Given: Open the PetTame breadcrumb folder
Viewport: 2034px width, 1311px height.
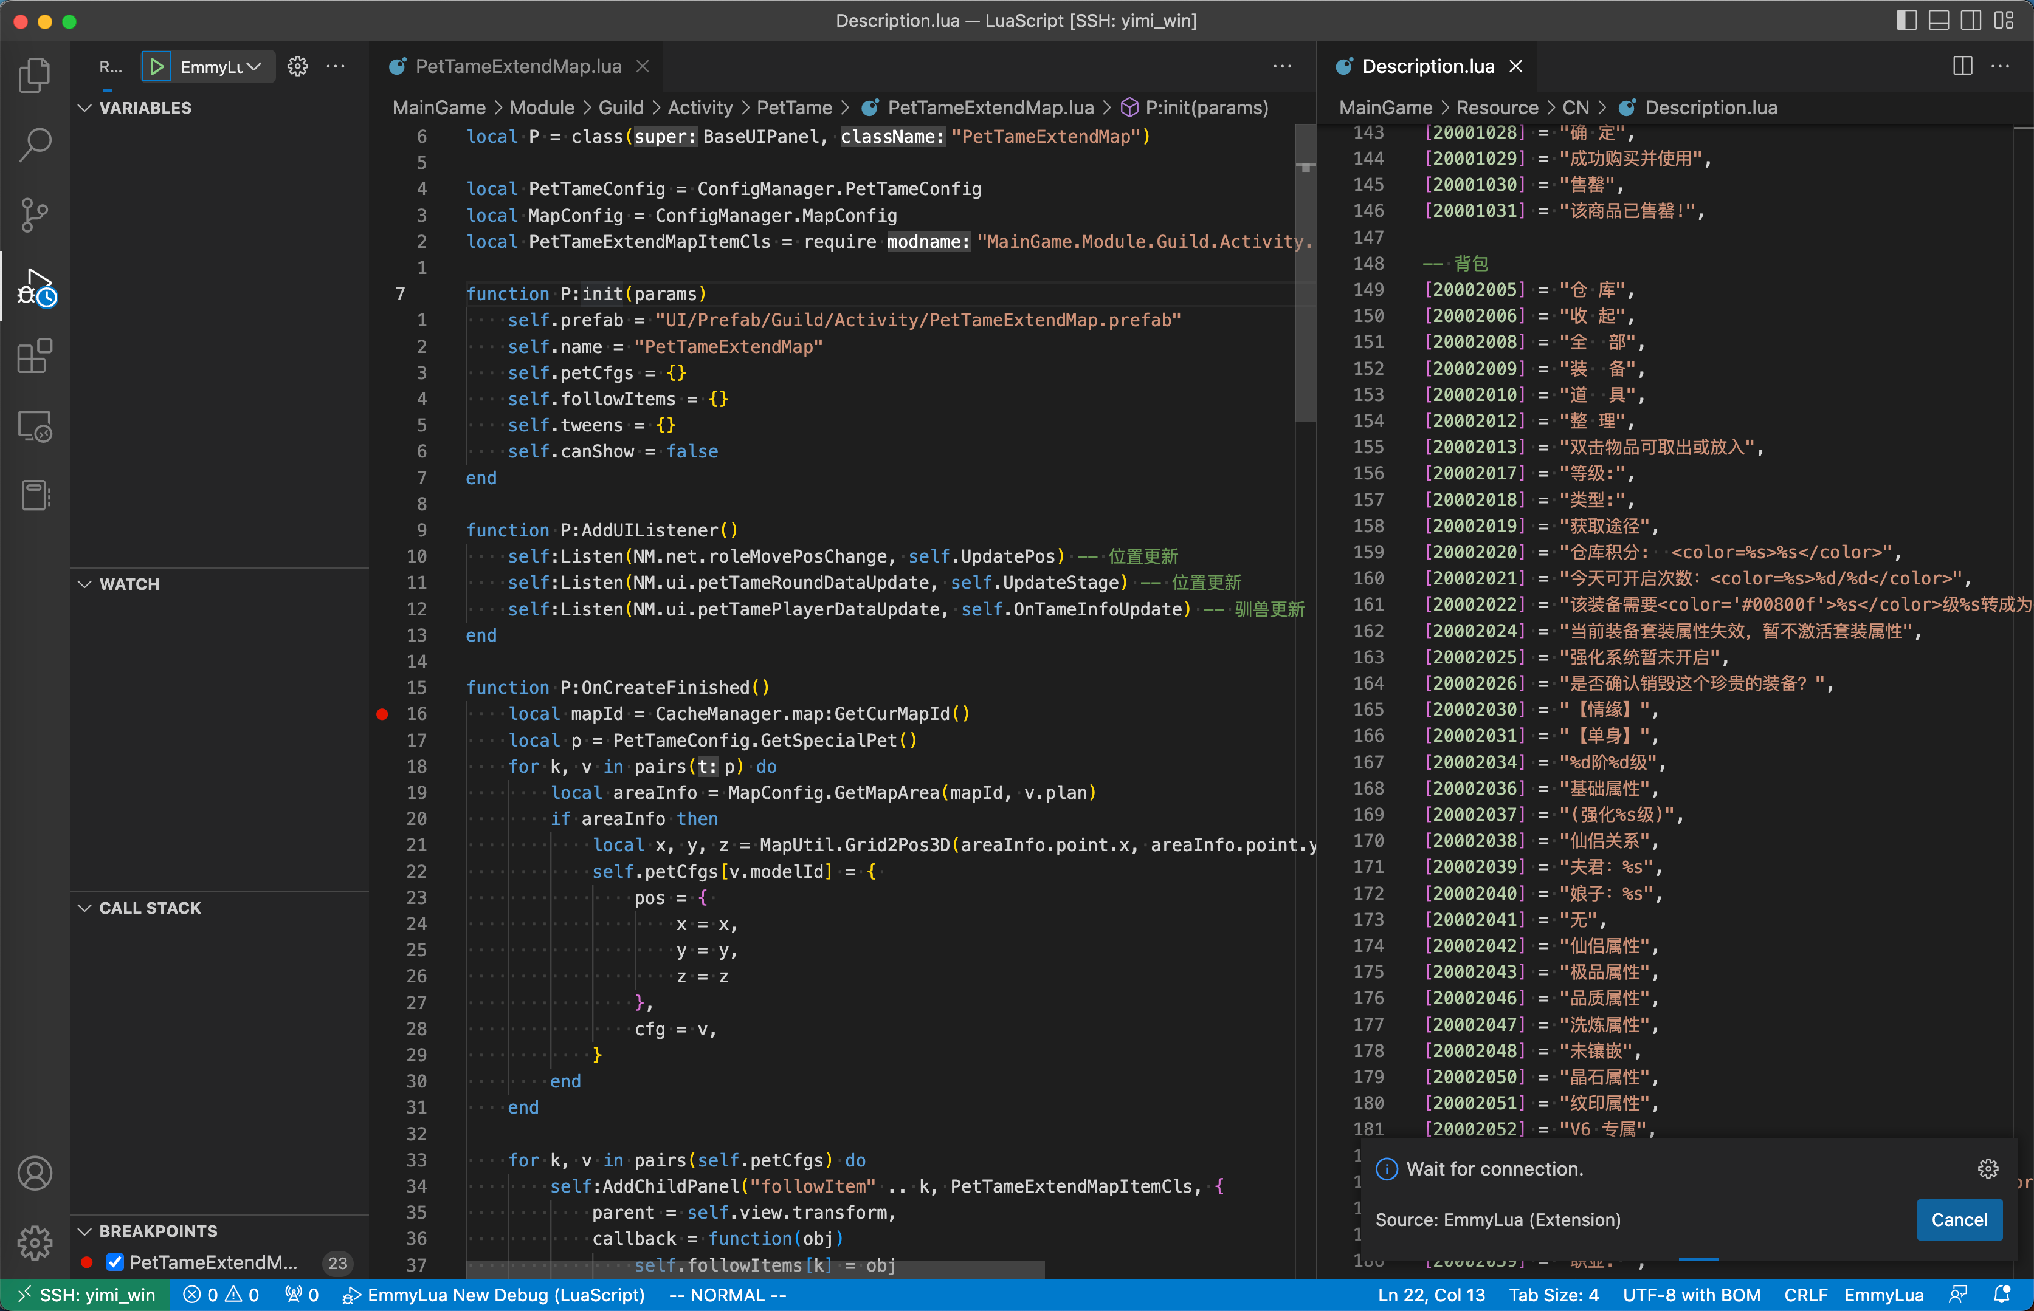Looking at the screenshot, I should [x=794, y=108].
